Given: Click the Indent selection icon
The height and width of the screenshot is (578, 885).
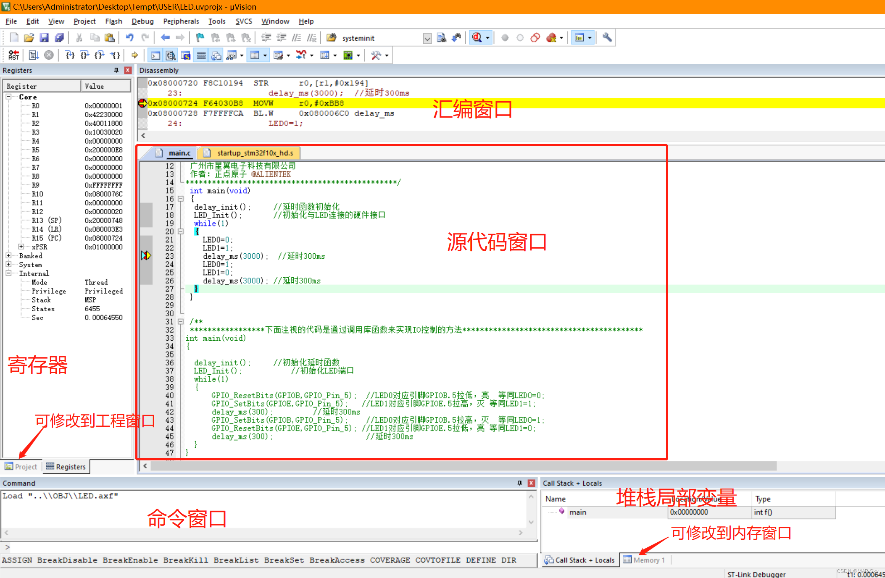Looking at the screenshot, I should 266,38.
